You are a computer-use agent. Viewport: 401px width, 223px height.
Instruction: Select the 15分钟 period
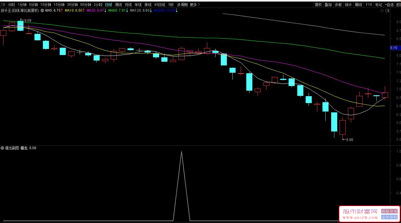[x=59, y=5]
